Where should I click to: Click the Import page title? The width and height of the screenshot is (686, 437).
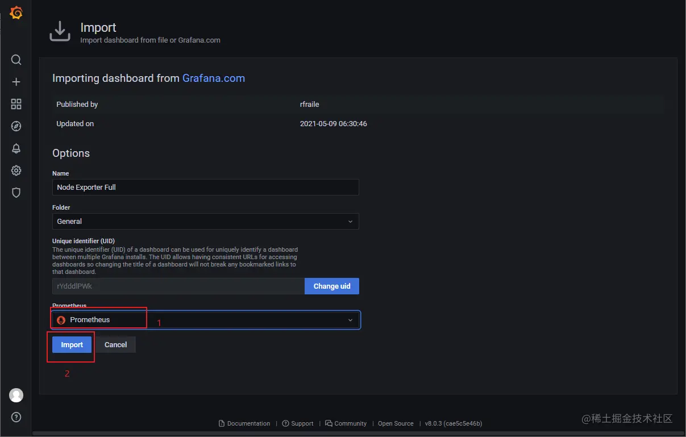pos(98,27)
